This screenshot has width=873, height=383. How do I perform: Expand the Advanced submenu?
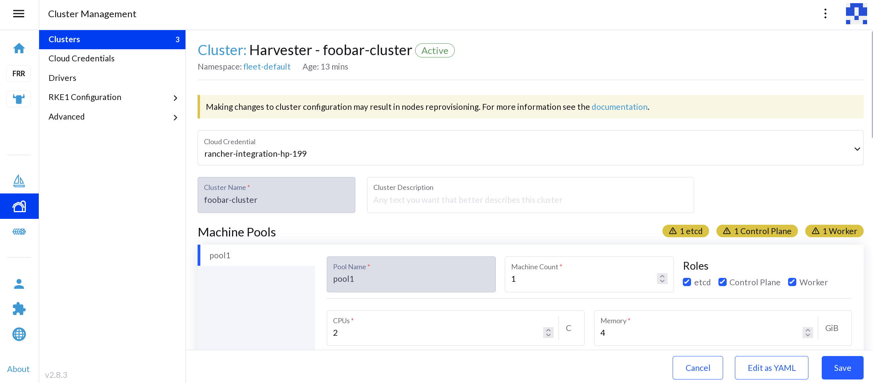(x=175, y=117)
